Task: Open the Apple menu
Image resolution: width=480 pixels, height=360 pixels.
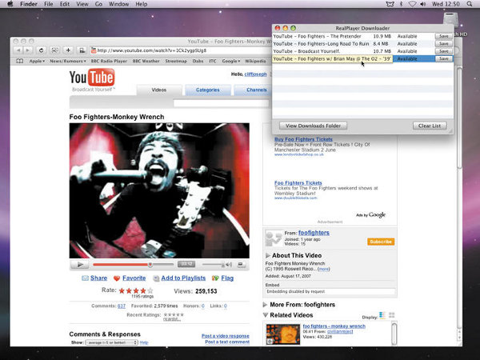Action: (10, 4)
